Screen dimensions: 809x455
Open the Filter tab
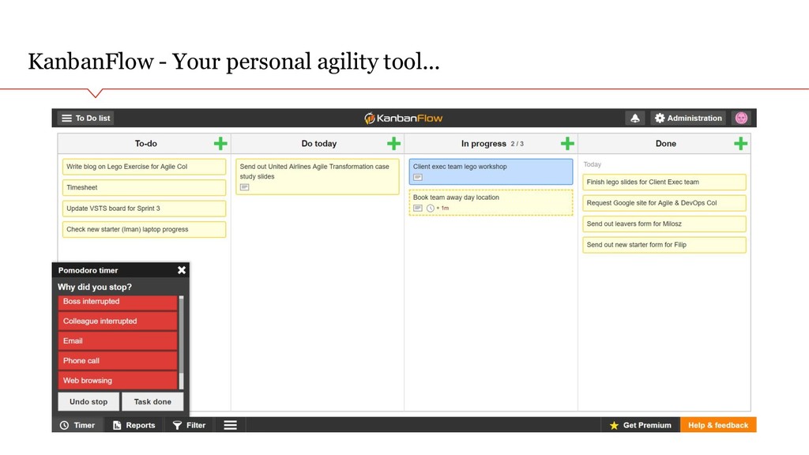pyautogui.click(x=189, y=425)
